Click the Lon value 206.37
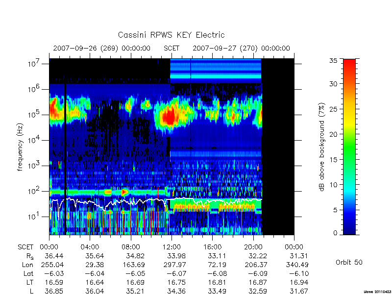 point(255,265)
